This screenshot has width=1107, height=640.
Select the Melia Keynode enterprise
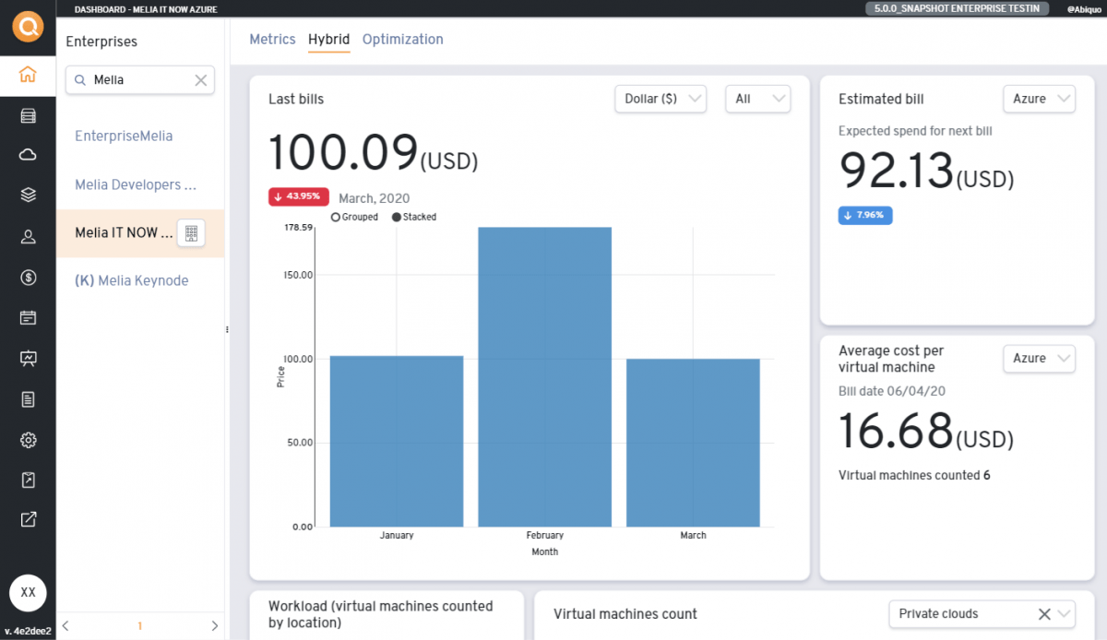(x=131, y=280)
